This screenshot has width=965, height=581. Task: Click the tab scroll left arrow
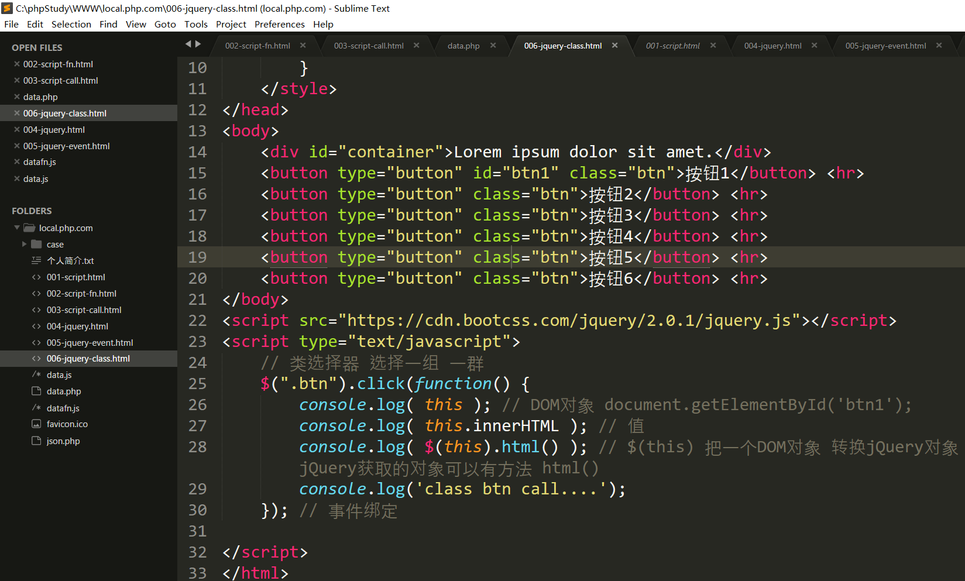(188, 44)
